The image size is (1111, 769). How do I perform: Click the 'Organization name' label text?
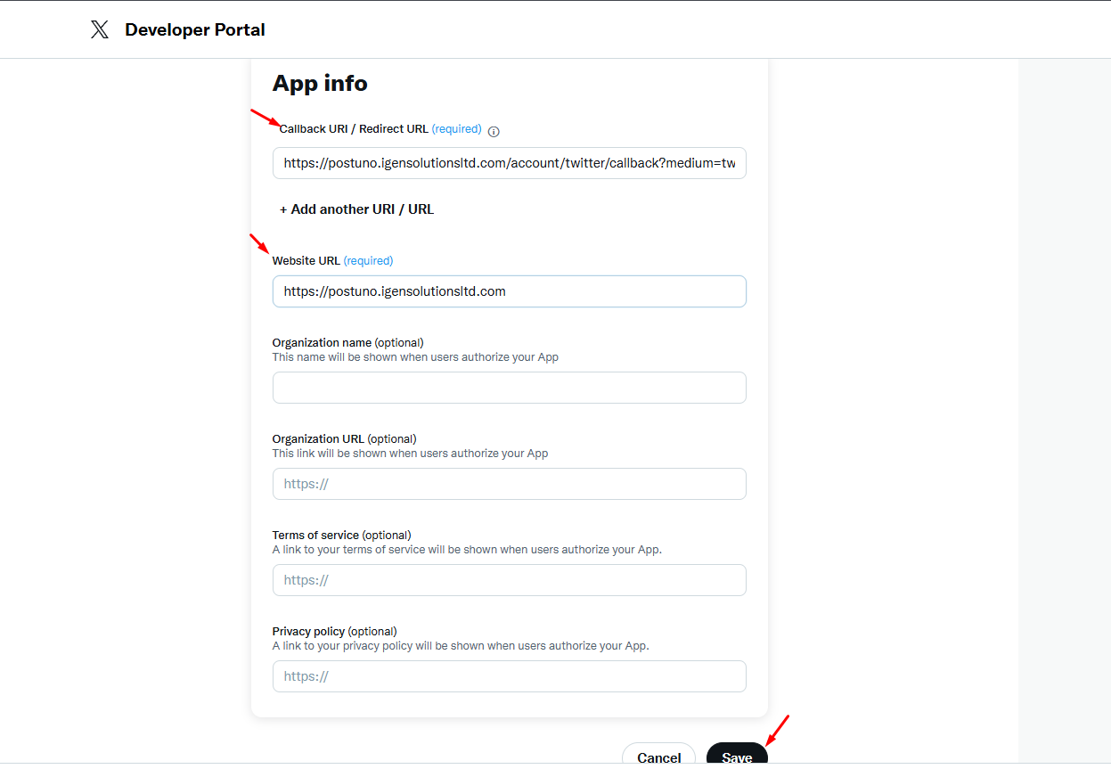323,343
